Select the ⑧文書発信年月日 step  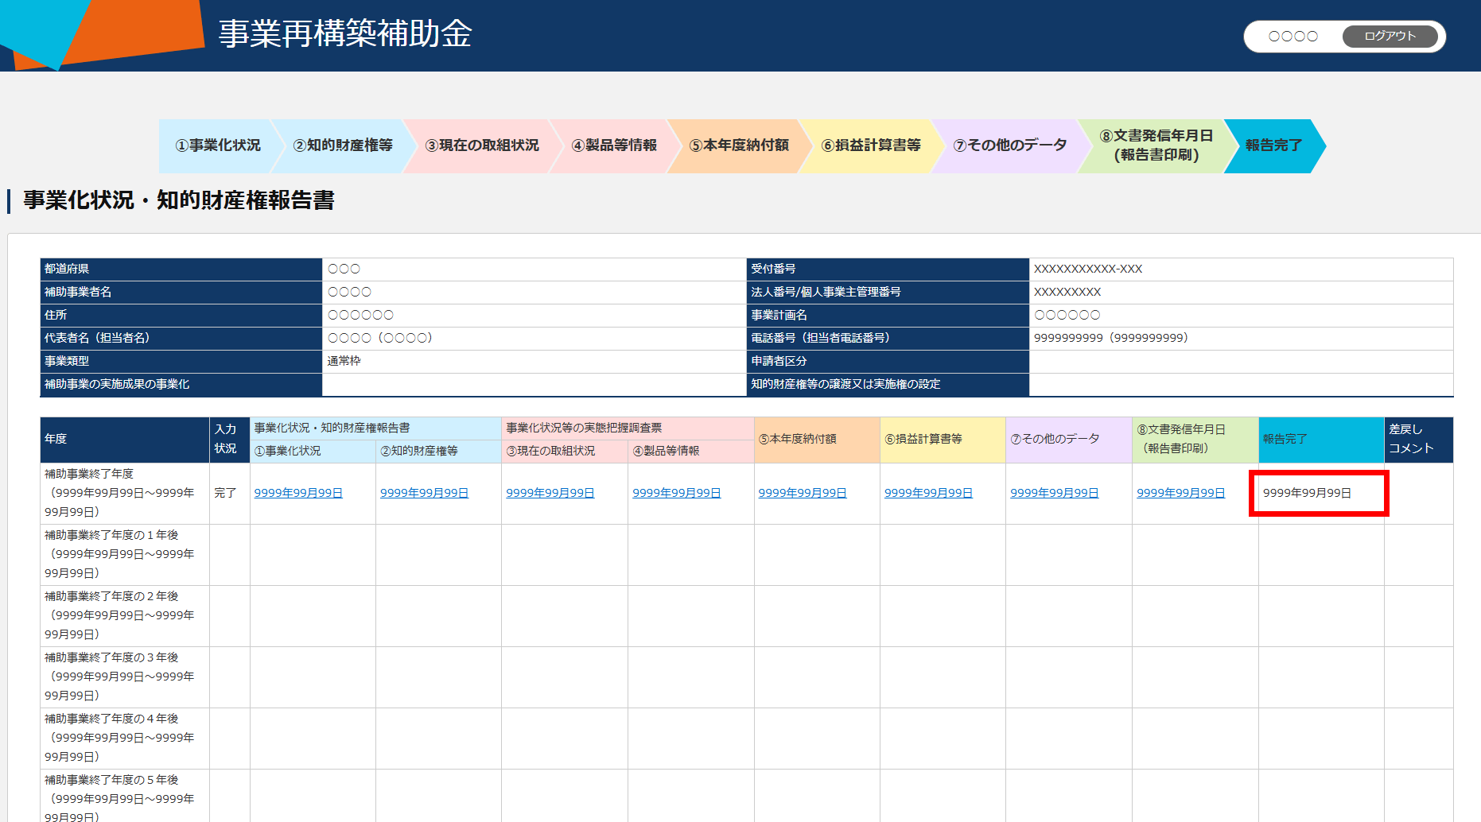click(1156, 145)
